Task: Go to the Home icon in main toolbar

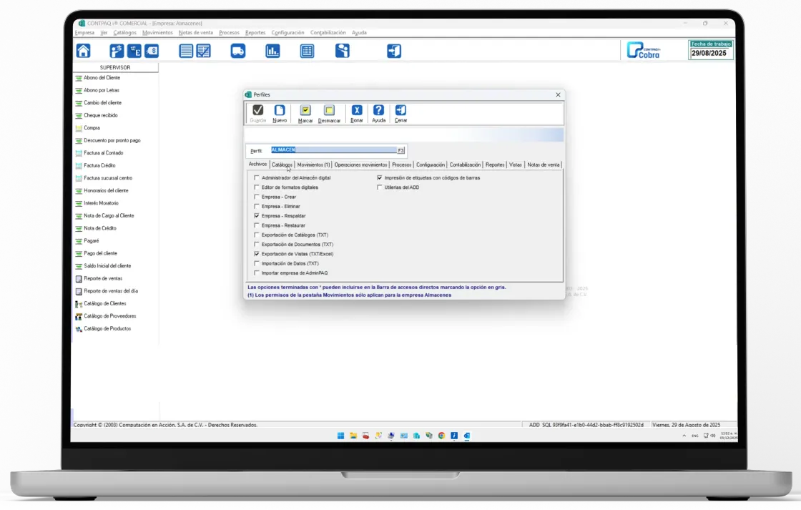Action: tap(83, 51)
